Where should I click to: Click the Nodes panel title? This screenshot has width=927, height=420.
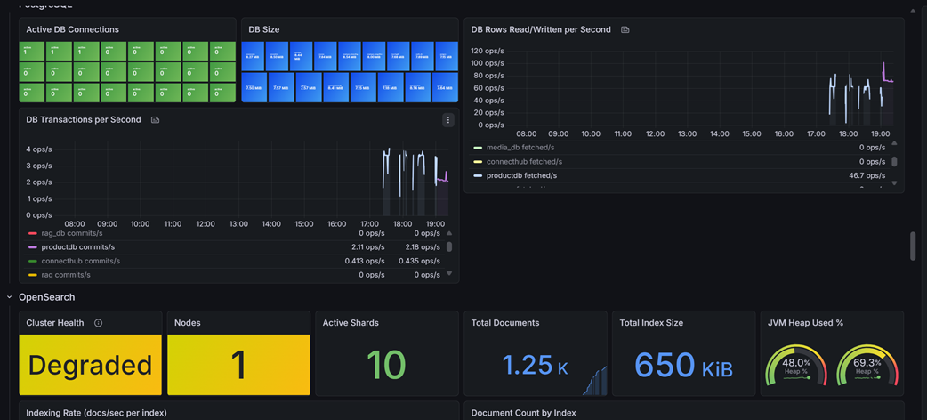tap(188, 323)
